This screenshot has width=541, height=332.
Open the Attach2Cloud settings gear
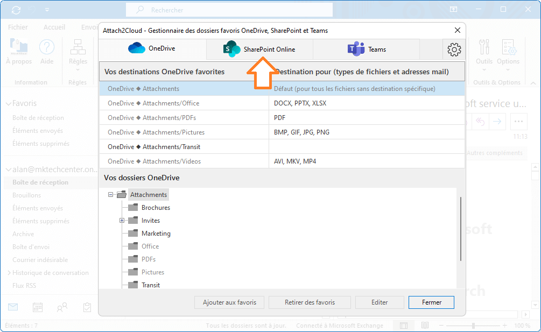pyautogui.click(x=454, y=49)
